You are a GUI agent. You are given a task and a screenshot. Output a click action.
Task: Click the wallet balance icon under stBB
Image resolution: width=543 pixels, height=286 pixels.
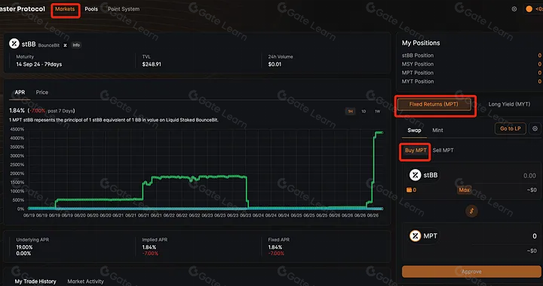point(409,190)
